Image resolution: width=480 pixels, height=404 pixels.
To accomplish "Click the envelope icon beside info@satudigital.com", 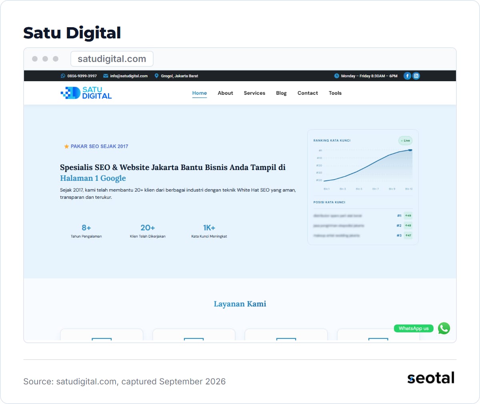I will (x=106, y=76).
